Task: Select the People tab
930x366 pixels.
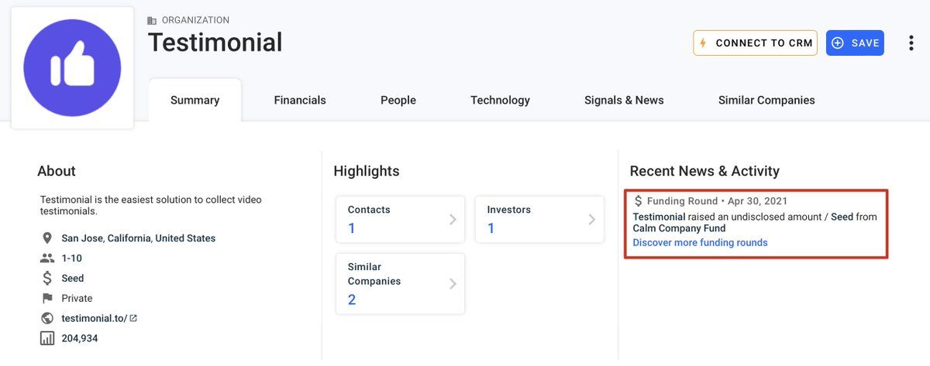Action: pyautogui.click(x=398, y=101)
